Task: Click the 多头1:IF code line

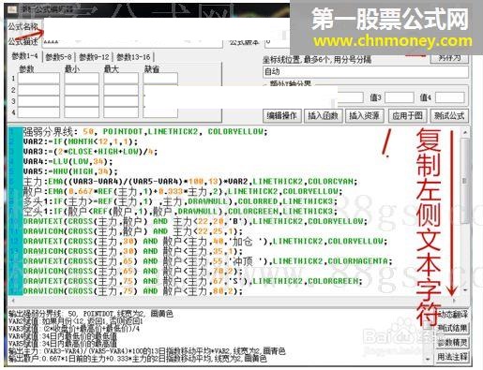Action: click(x=180, y=201)
